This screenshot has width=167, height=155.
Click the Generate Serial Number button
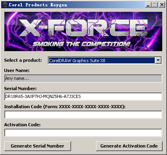(38, 146)
